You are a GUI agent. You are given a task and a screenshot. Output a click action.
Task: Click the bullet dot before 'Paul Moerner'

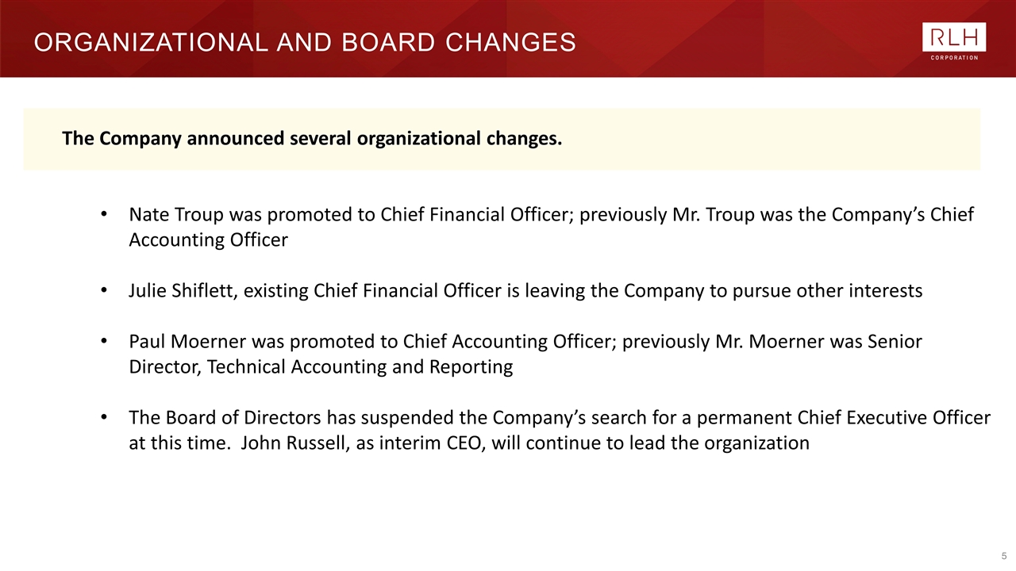105,343
